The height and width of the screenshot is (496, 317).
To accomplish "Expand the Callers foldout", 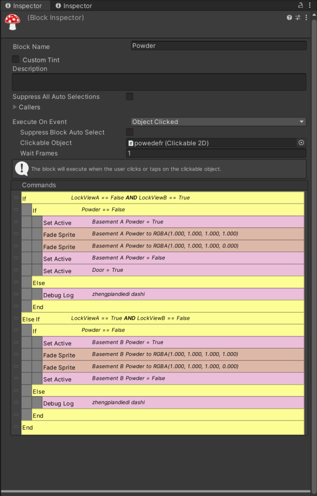I will click(x=15, y=107).
